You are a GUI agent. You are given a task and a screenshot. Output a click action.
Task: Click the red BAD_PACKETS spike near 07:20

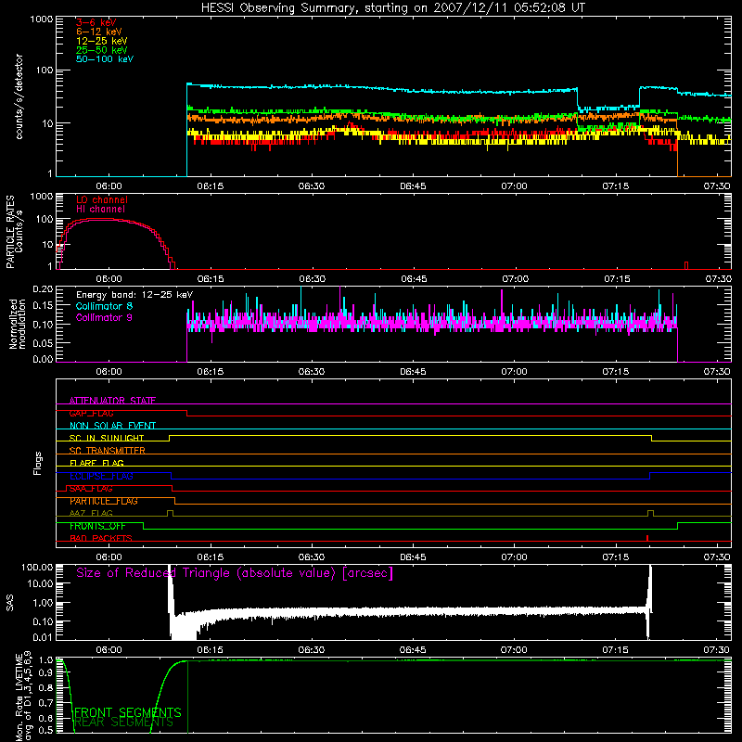pyautogui.click(x=646, y=538)
